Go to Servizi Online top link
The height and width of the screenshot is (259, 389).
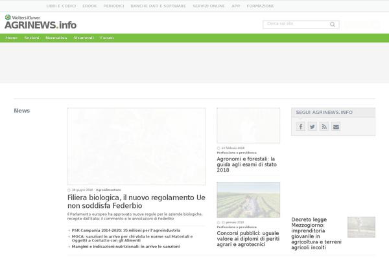click(209, 6)
